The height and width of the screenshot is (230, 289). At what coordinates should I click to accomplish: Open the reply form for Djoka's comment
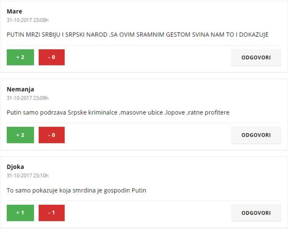[x=256, y=213]
